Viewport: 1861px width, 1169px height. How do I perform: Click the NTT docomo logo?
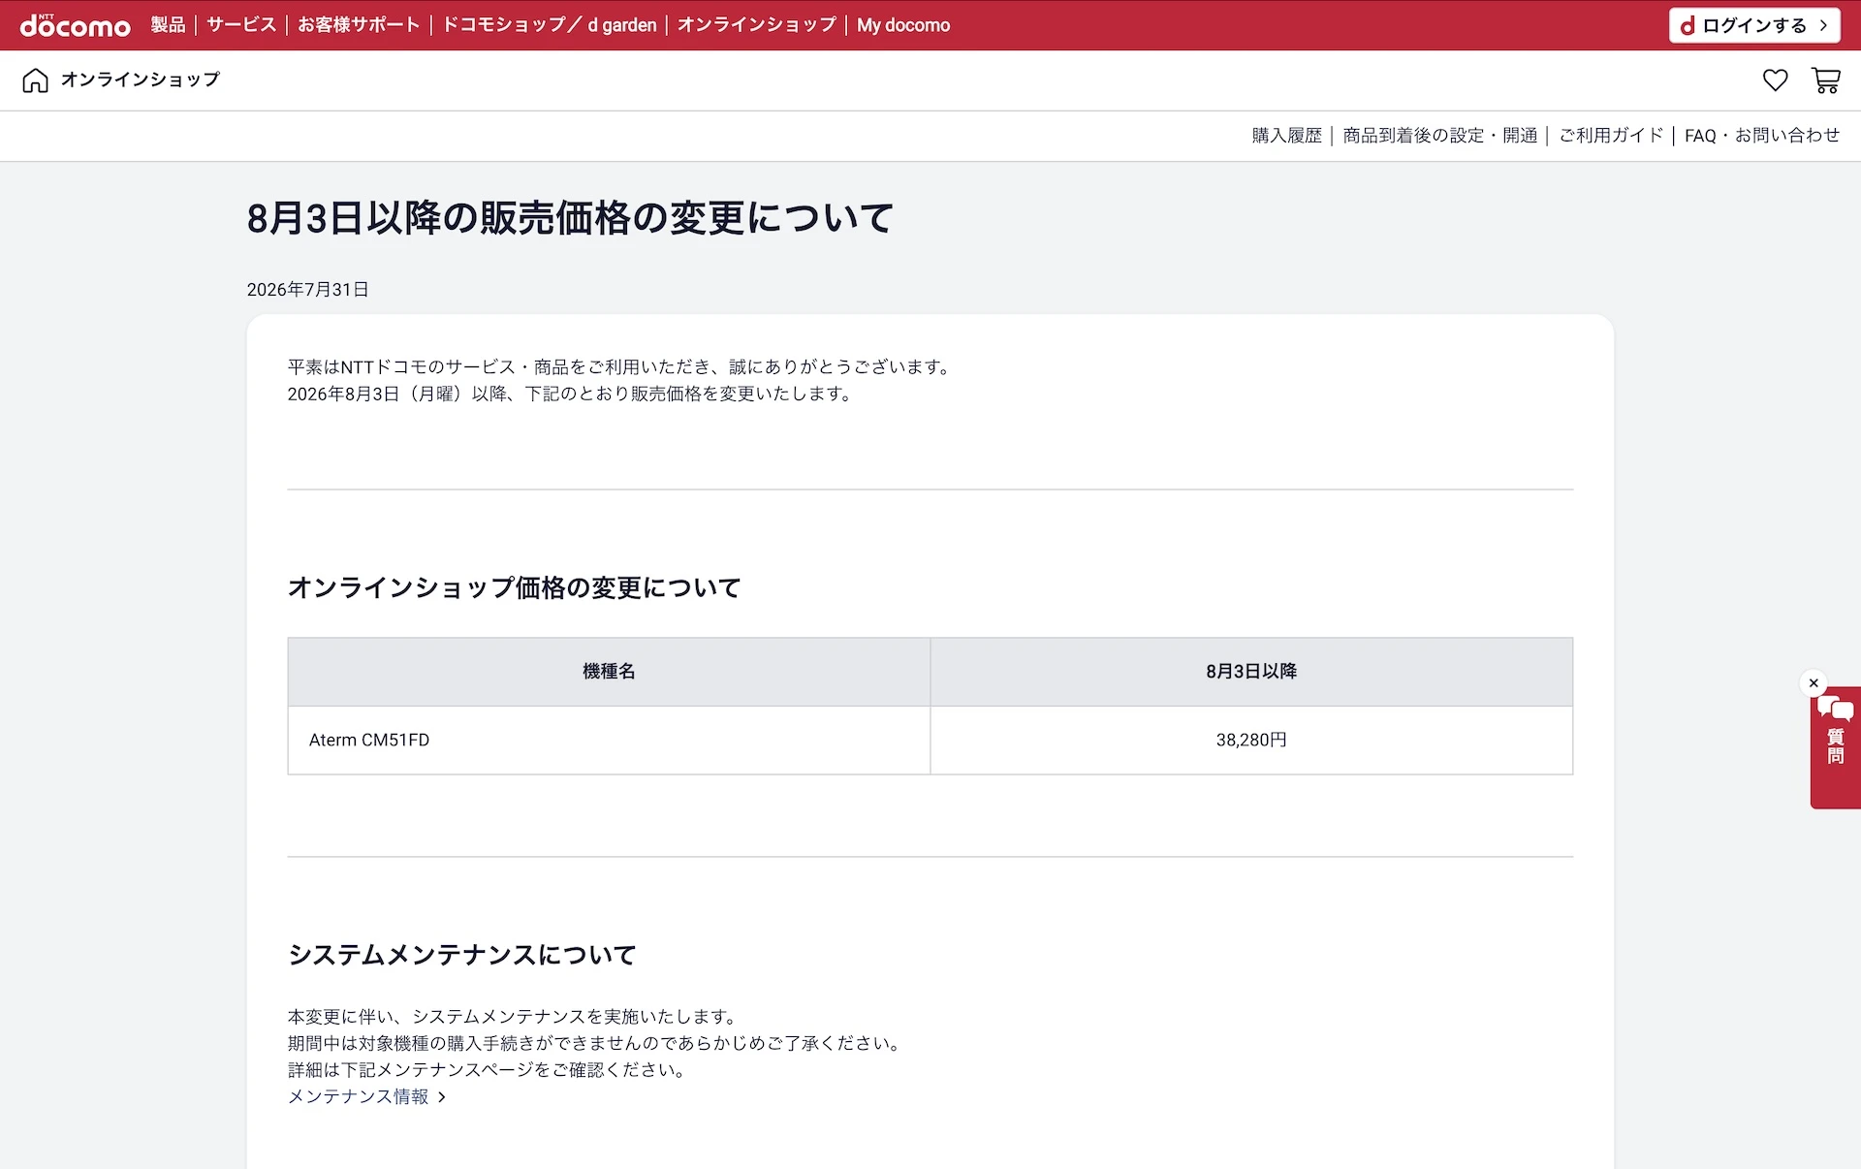pyautogui.click(x=76, y=25)
